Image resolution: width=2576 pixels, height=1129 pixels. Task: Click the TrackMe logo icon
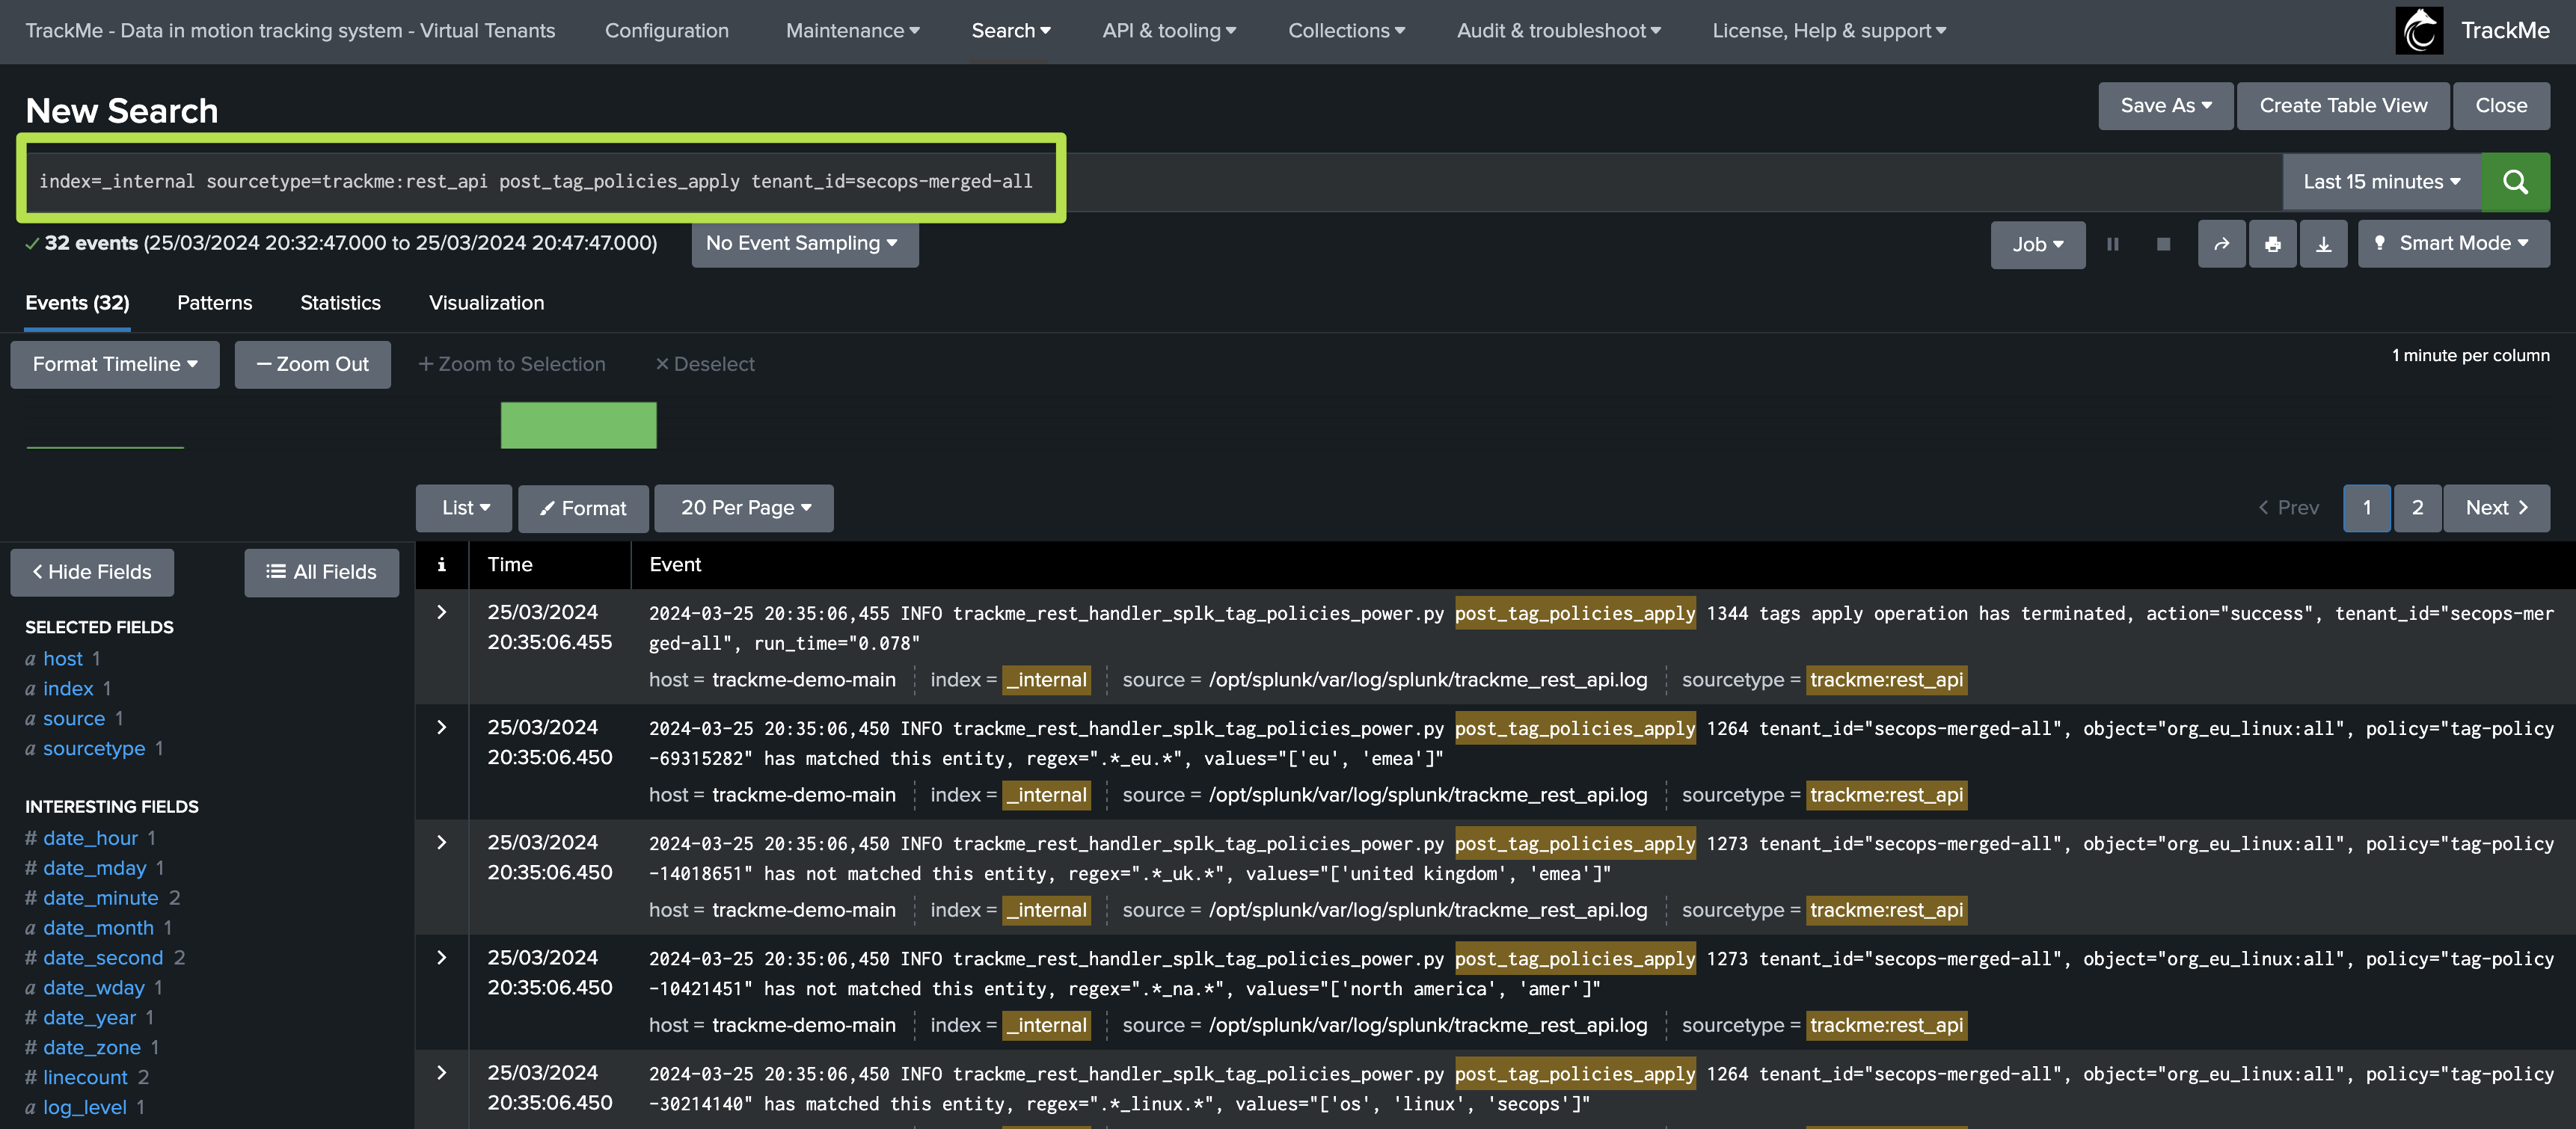[2419, 31]
